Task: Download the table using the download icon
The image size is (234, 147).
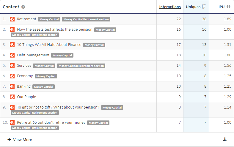Action: pos(225,140)
